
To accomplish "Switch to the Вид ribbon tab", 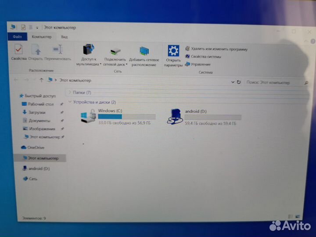I will coord(64,37).
